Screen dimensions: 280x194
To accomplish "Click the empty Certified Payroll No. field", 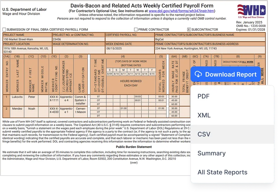I will 130,39.
